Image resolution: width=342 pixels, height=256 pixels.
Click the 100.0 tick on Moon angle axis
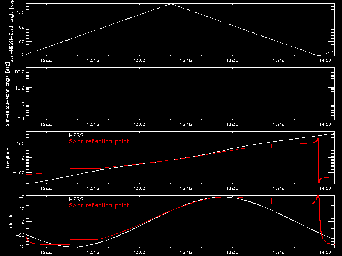pyautogui.click(x=18, y=72)
